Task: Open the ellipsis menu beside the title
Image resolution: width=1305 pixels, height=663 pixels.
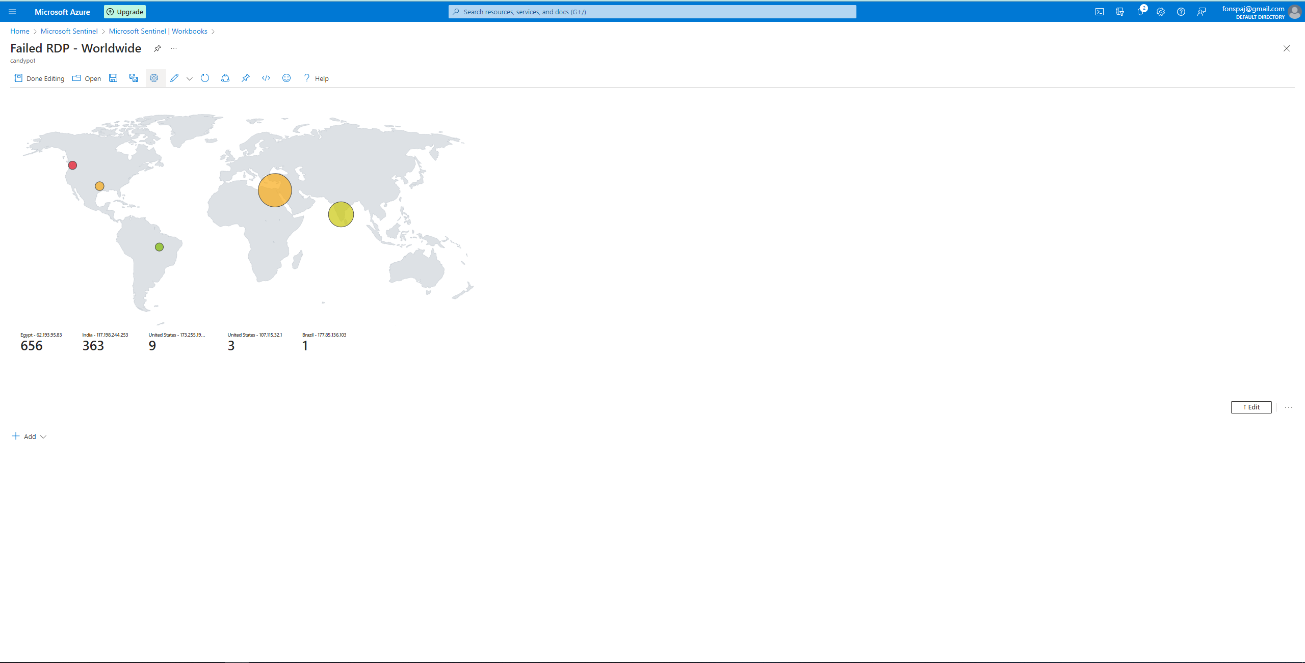Action: click(x=174, y=48)
